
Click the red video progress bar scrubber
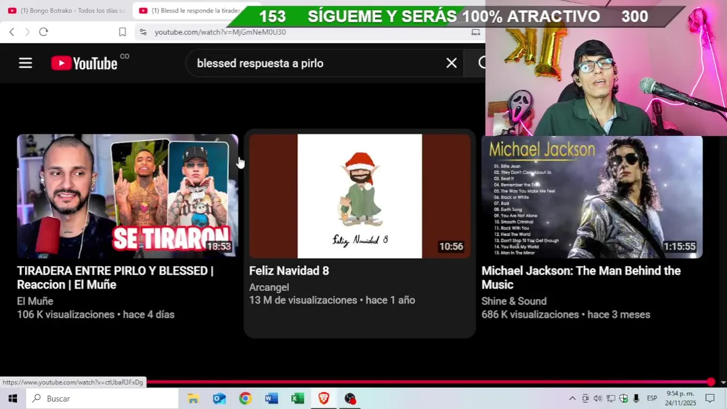[x=711, y=382]
